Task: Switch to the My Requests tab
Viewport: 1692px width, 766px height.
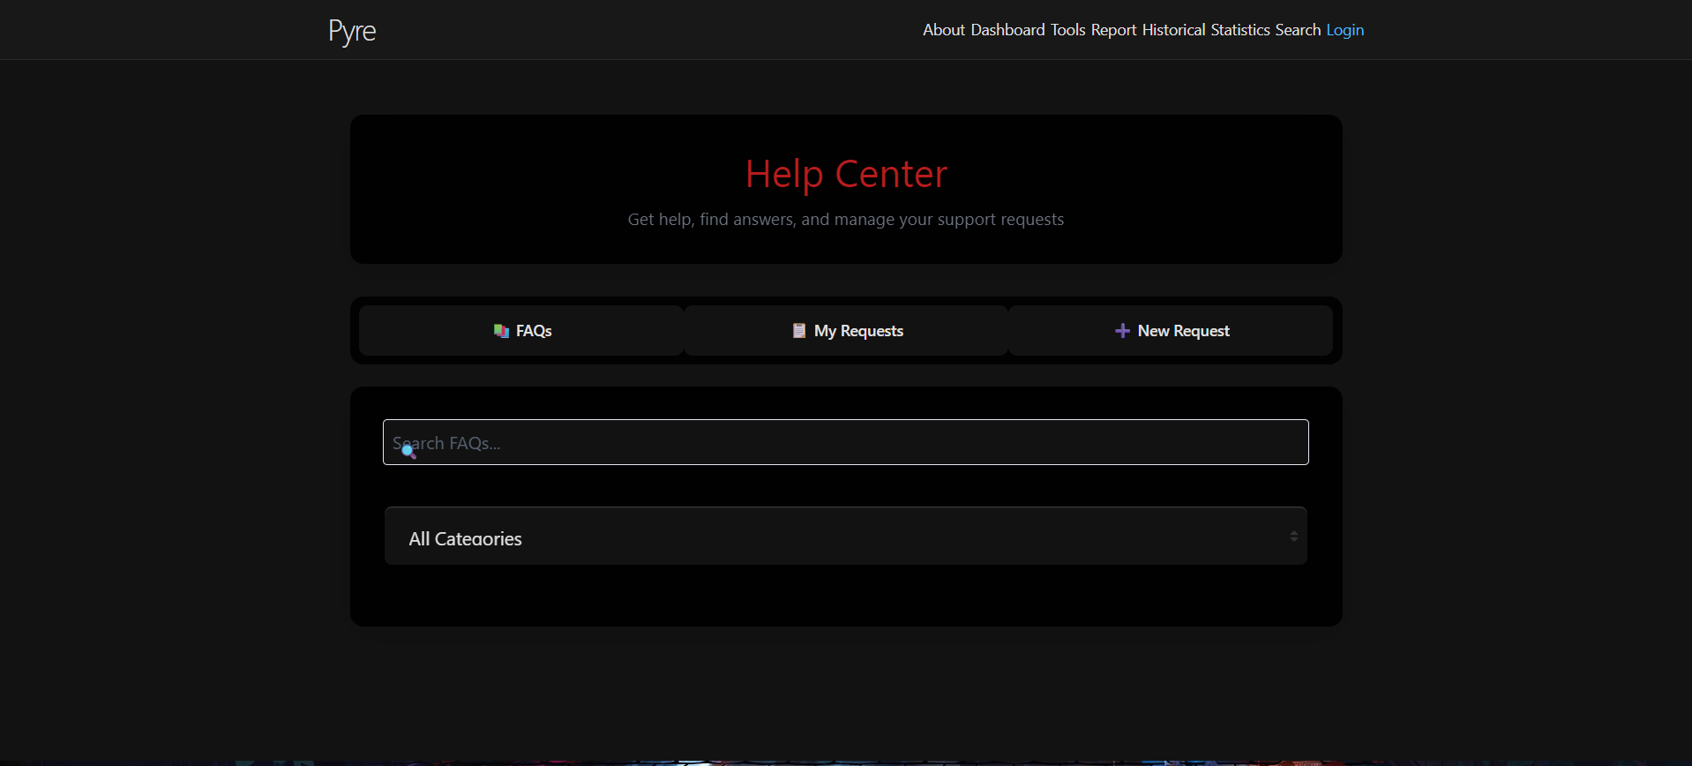Action: pyautogui.click(x=846, y=331)
